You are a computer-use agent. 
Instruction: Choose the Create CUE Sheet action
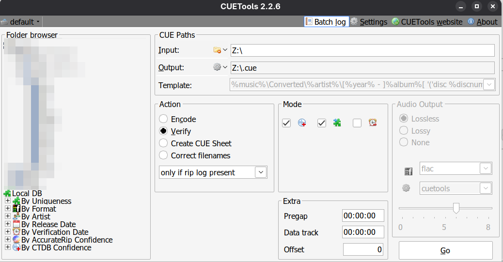click(x=163, y=143)
